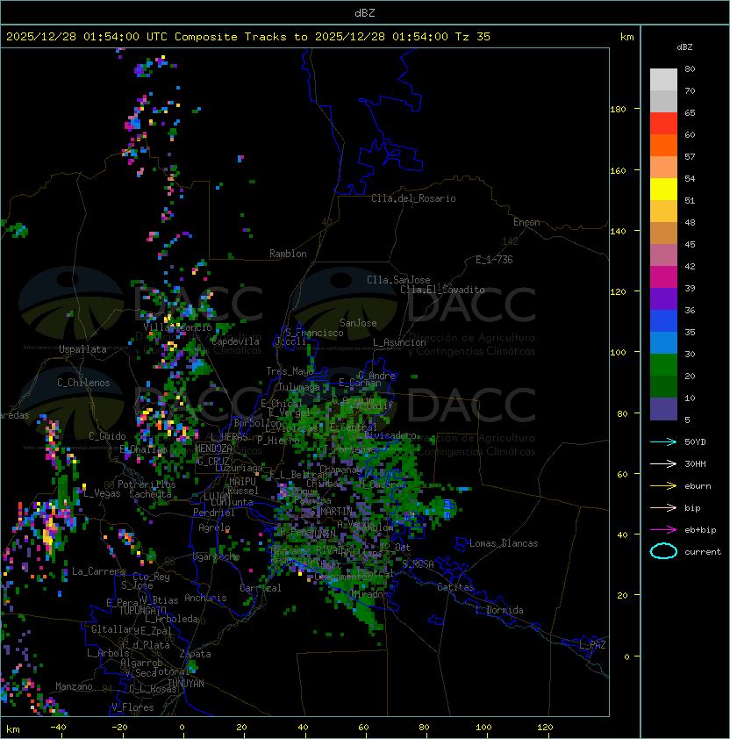
Task: Select the slate 10 dBZ legend swatch
Action: 663,409
